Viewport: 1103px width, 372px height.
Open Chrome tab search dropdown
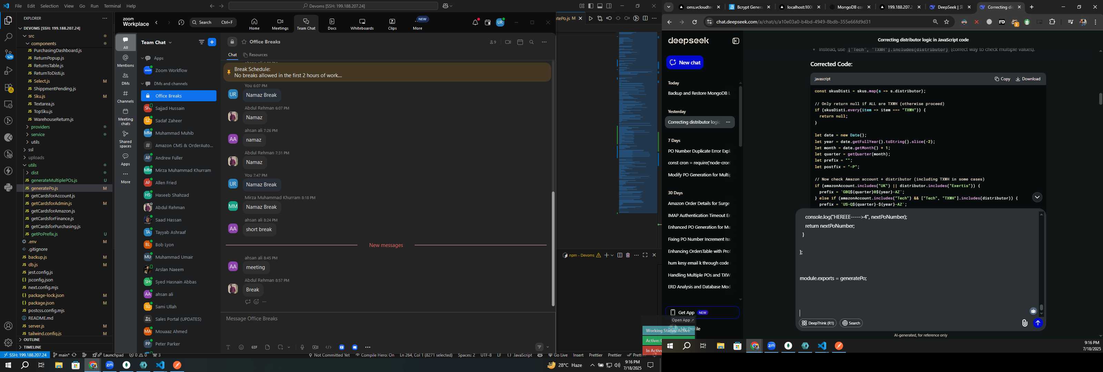pos(669,7)
